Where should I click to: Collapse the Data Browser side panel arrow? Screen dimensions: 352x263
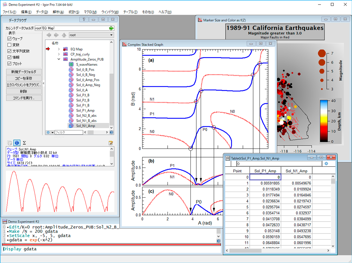44,83
